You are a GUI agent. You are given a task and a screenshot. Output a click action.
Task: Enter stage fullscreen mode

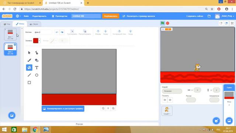click(x=232, y=23)
